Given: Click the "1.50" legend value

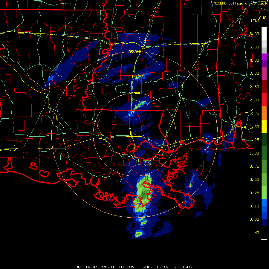Looking at the screenshot, I should pyautogui.click(x=254, y=127).
